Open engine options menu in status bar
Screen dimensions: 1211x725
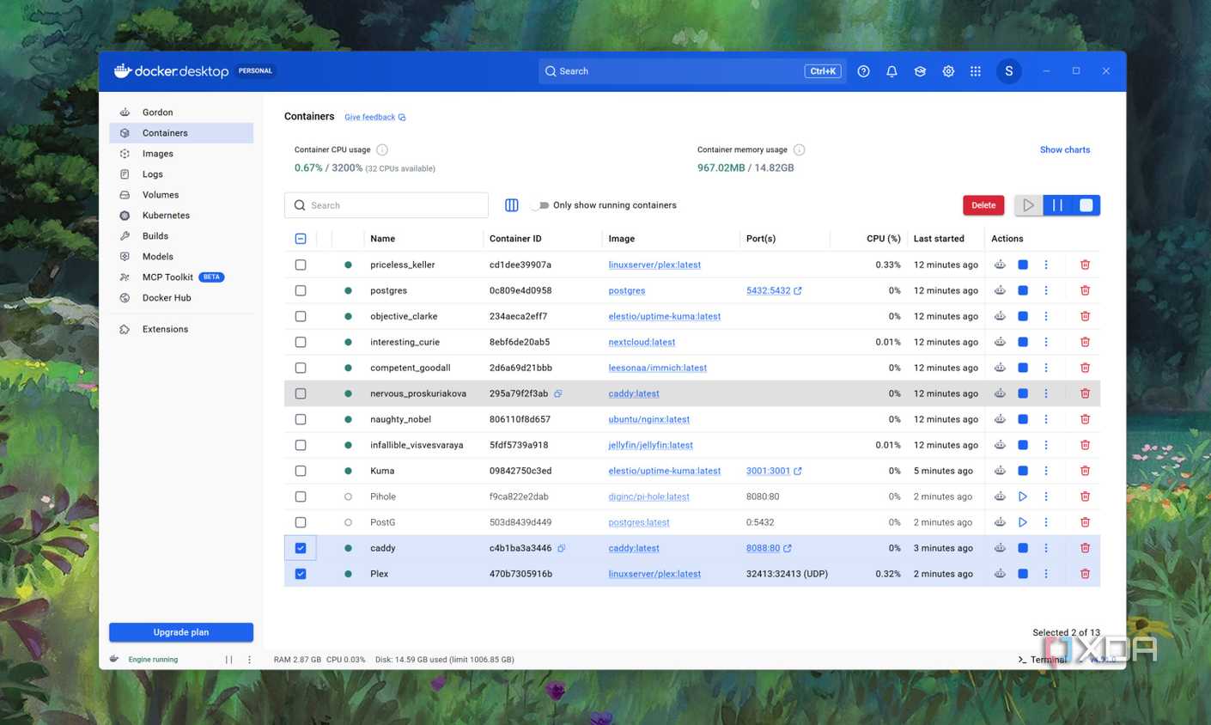coord(250,660)
